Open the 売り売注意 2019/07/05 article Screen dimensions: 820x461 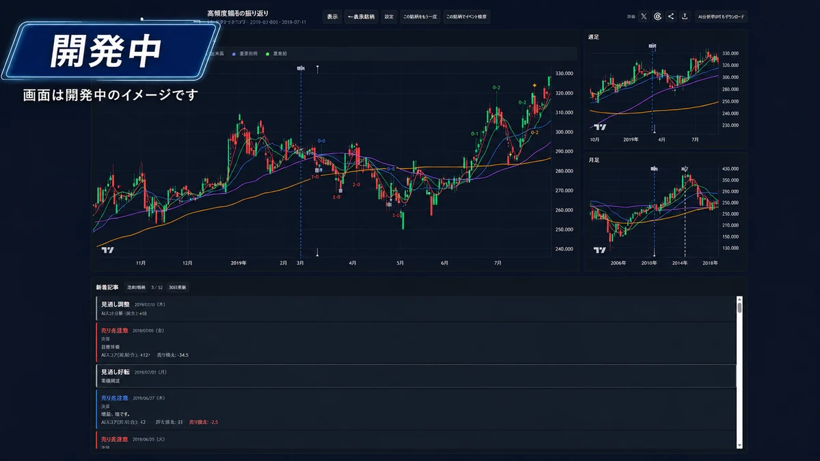pyautogui.click(x=416, y=342)
